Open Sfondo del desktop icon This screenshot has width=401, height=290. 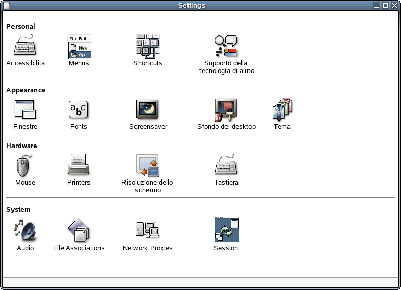pyautogui.click(x=226, y=110)
